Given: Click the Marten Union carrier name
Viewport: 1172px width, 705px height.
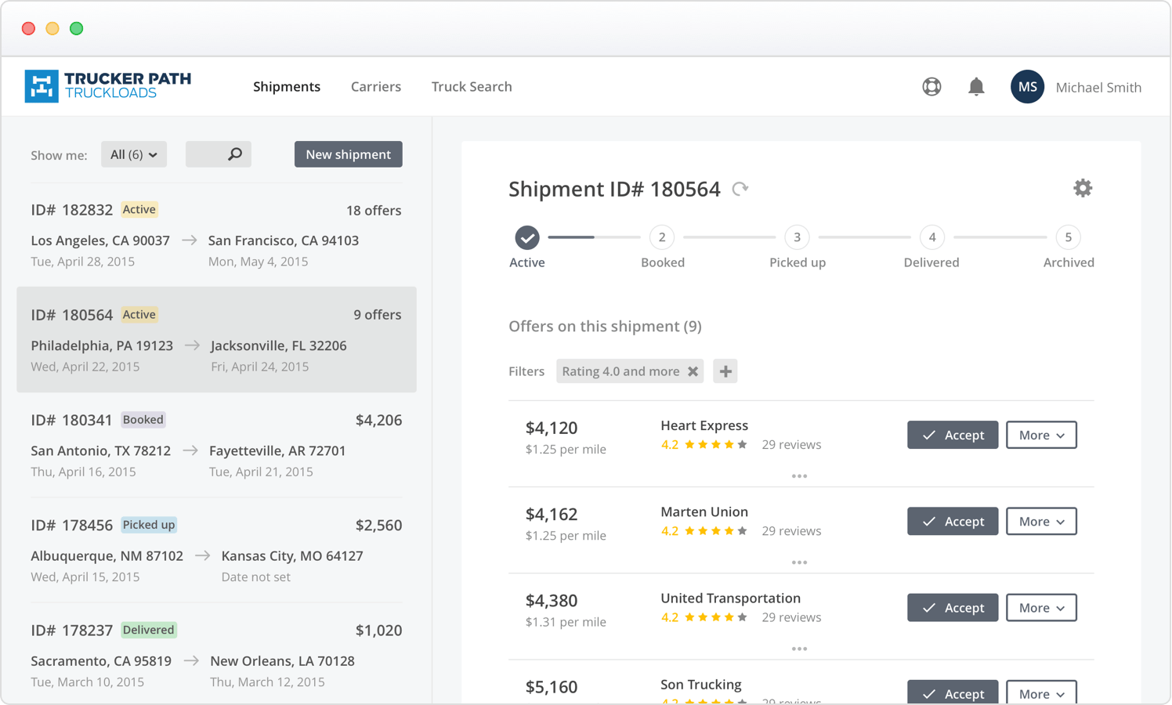Looking at the screenshot, I should (704, 512).
